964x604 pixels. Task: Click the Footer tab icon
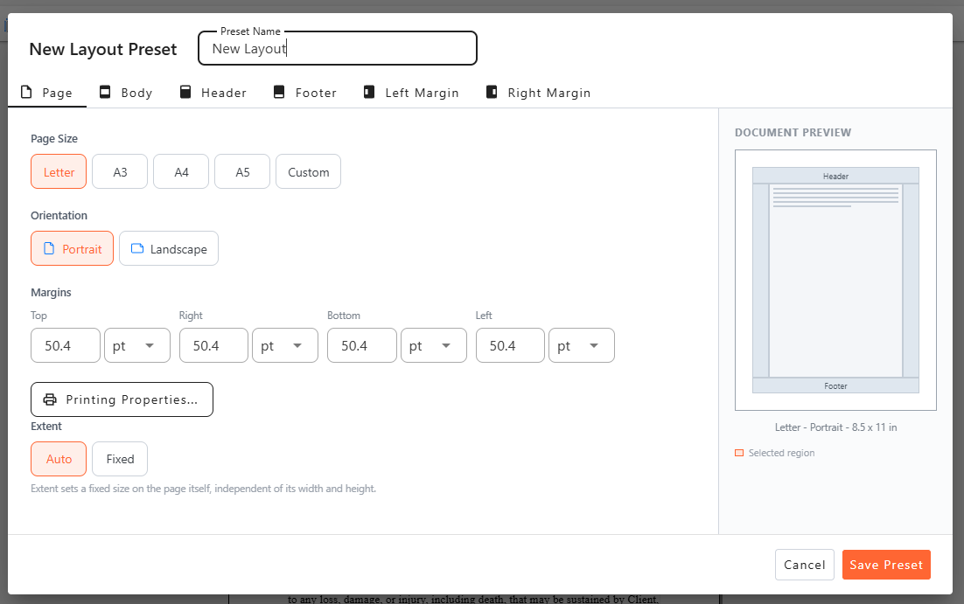point(279,92)
